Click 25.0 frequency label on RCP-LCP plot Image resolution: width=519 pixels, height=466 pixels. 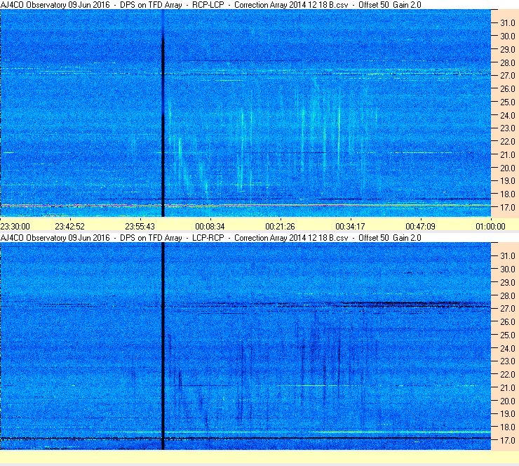point(508,102)
